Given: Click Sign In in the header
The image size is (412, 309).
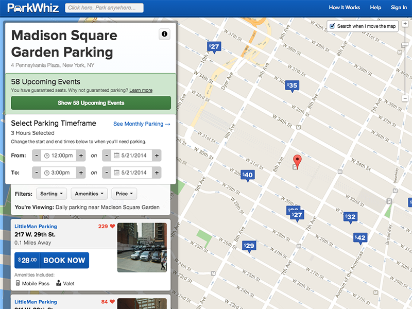Looking at the screenshot, I should coord(399,8).
